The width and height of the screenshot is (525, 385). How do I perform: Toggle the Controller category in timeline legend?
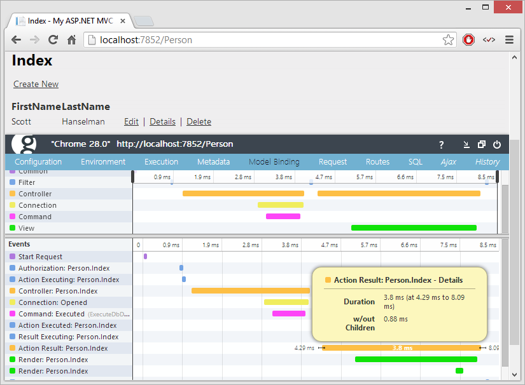pyautogui.click(x=35, y=194)
